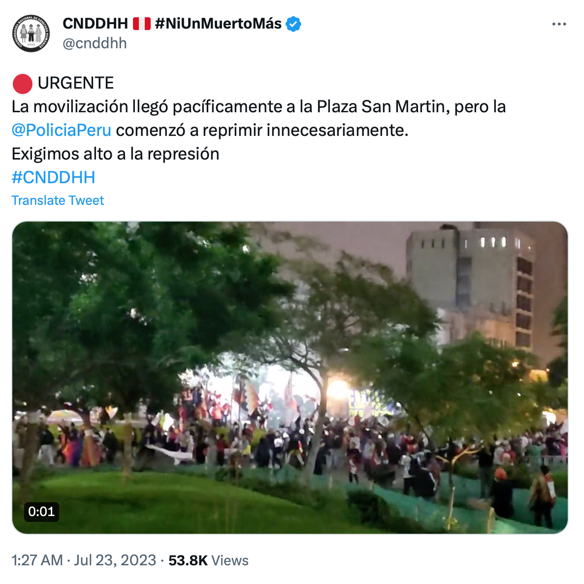Viewport: 584px width, 584px height.
Task: Play the protest video
Action: point(290,377)
